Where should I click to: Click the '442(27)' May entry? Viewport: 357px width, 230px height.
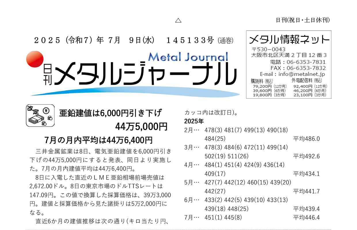(215, 191)
